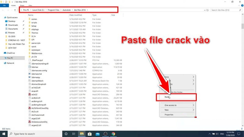Switch to the View ribbon tab

coord(30,5)
